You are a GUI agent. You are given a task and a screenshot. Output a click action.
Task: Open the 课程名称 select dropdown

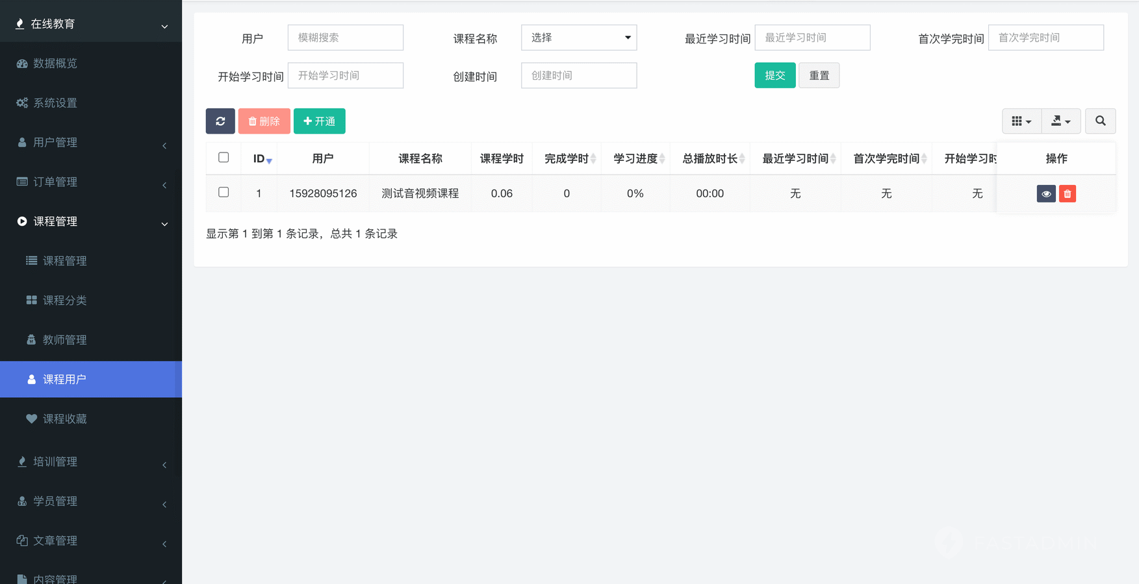578,38
